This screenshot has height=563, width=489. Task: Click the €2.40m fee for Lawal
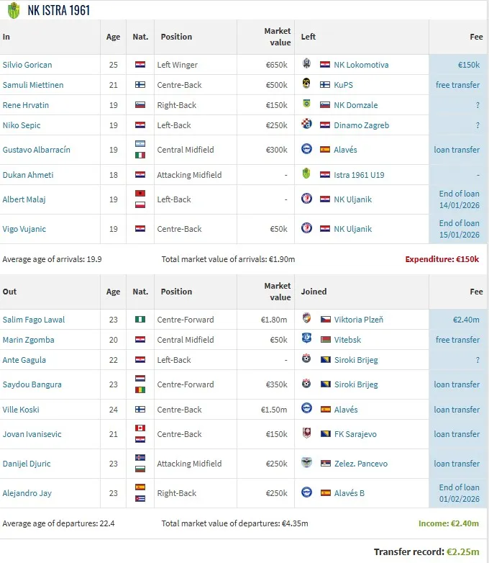[467, 320]
